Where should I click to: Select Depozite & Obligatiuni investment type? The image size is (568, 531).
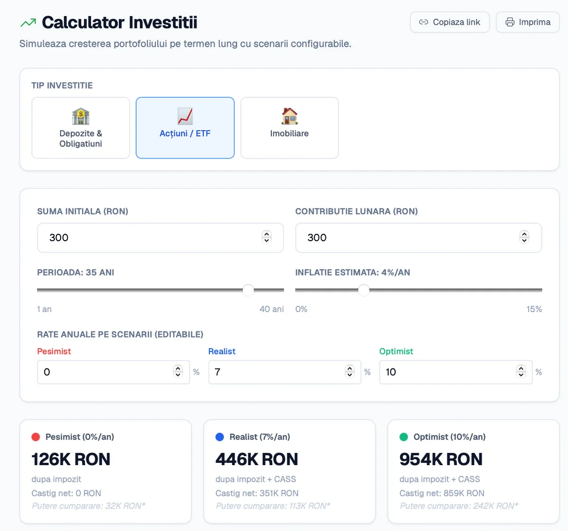(x=80, y=128)
